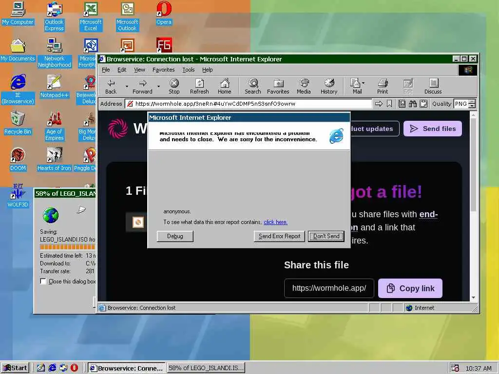Select the Outlook Express desktop icon
The height and width of the screenshot is (374, 499).
tap(54, 17)
